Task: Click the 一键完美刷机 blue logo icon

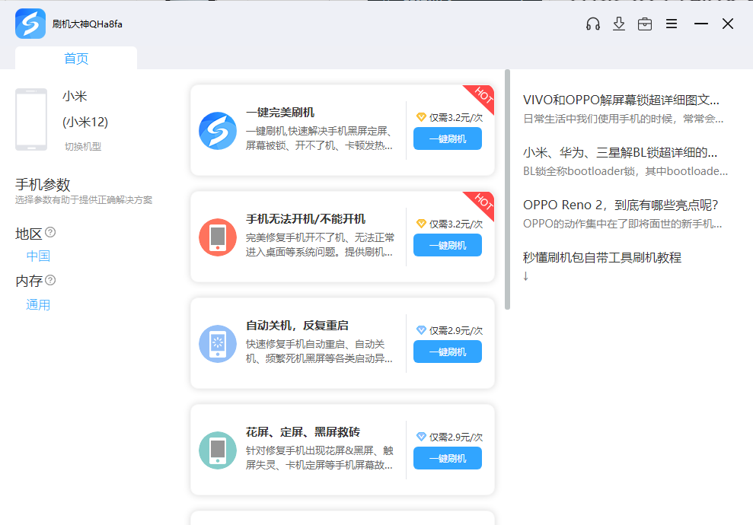Action: coord(218,131)
